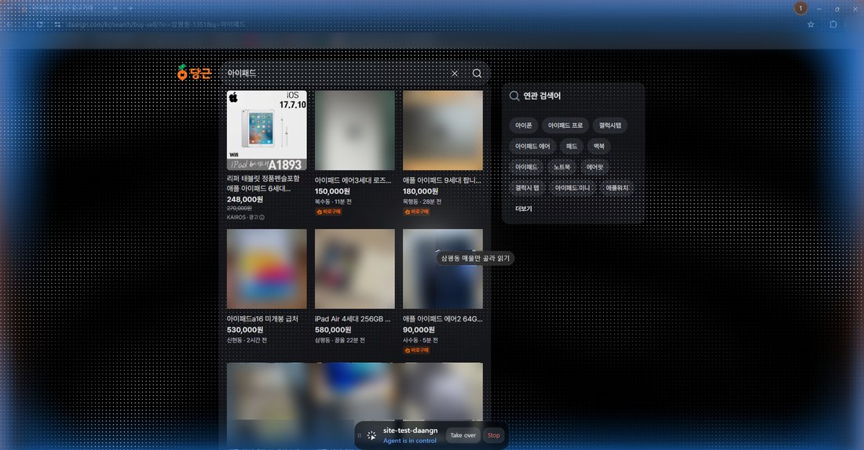This screenshot has height=450, width=864.
Task: Open the 아이패드a16 미개봉 급처 title link
Action: coord(262,319)
